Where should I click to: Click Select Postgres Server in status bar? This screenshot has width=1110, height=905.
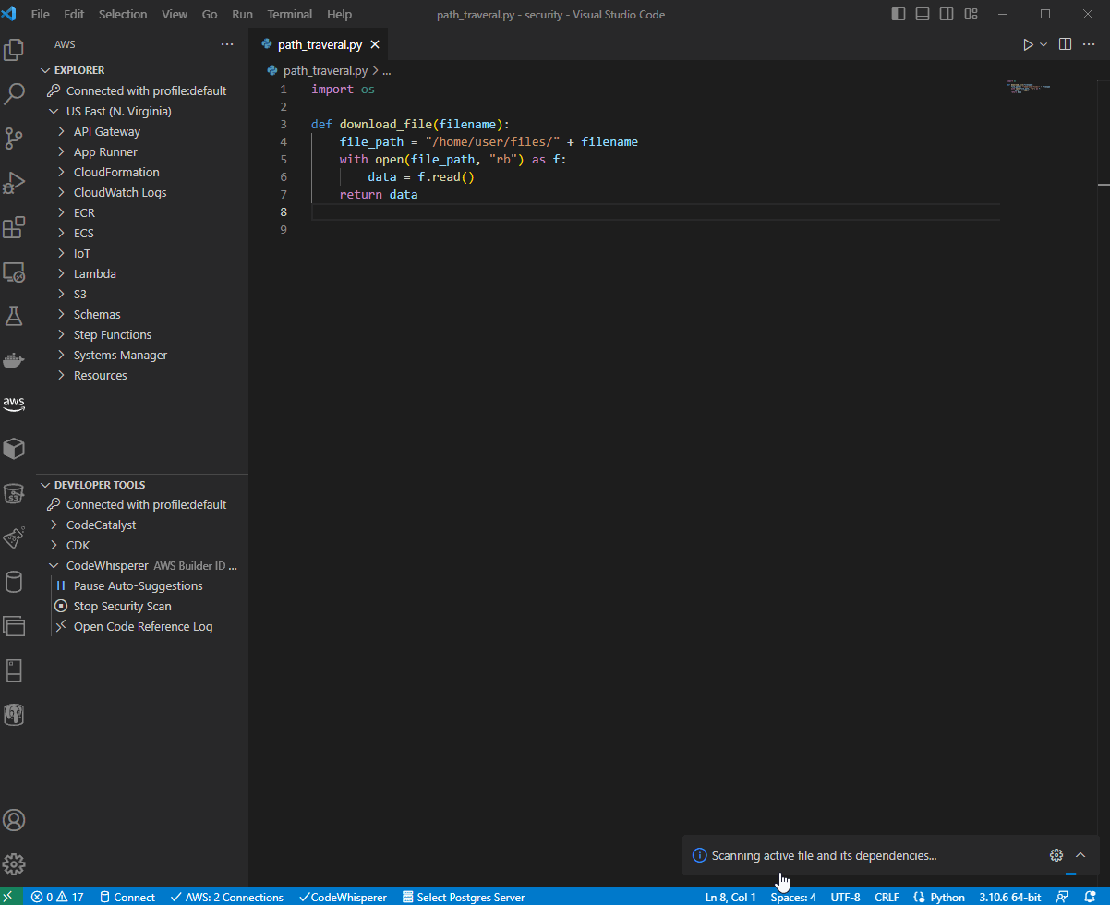[x=464, y=897]
